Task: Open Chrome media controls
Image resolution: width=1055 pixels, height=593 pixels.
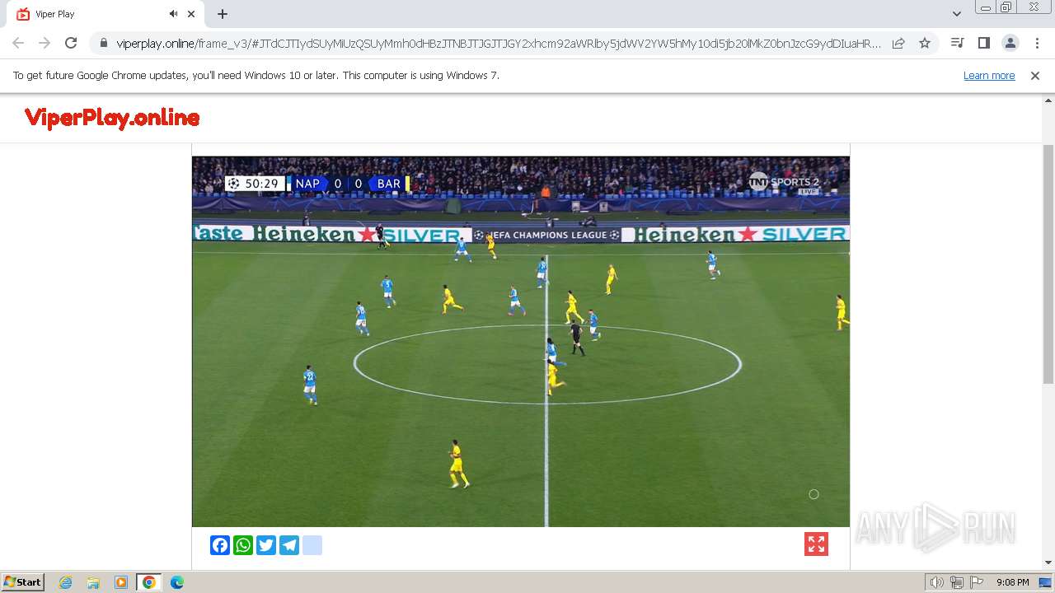Action: pos(957,43)
